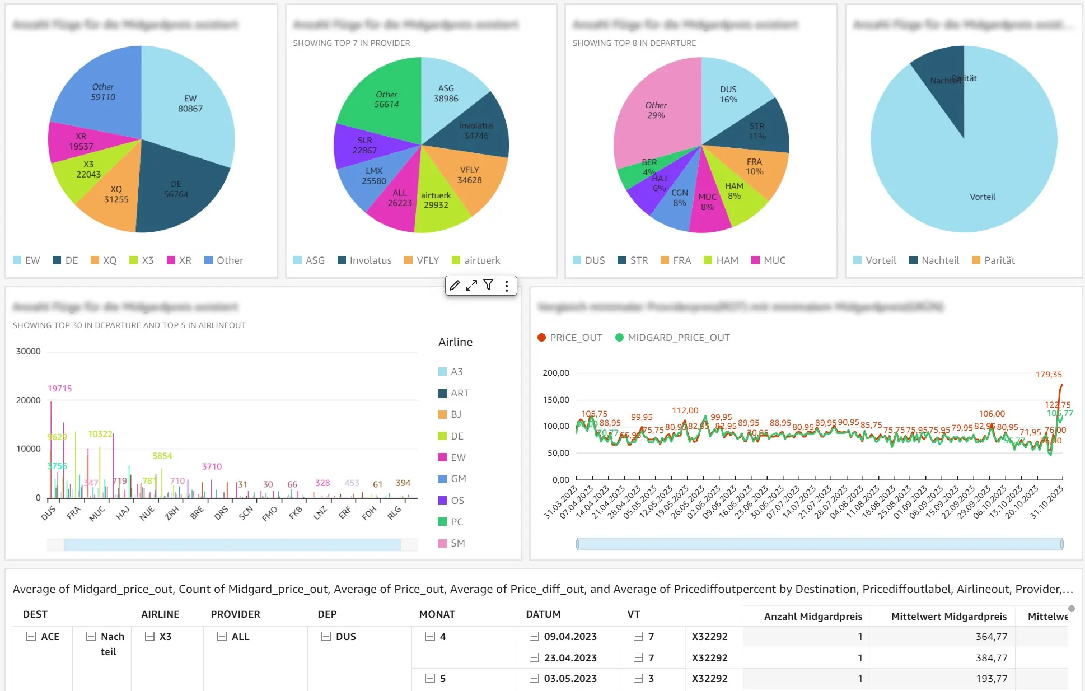Click the MONAT column header
1085x691 pixels.
click(x=437, y=614)
